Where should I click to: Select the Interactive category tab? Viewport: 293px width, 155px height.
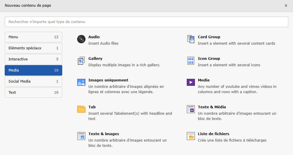tap(33, 59)
